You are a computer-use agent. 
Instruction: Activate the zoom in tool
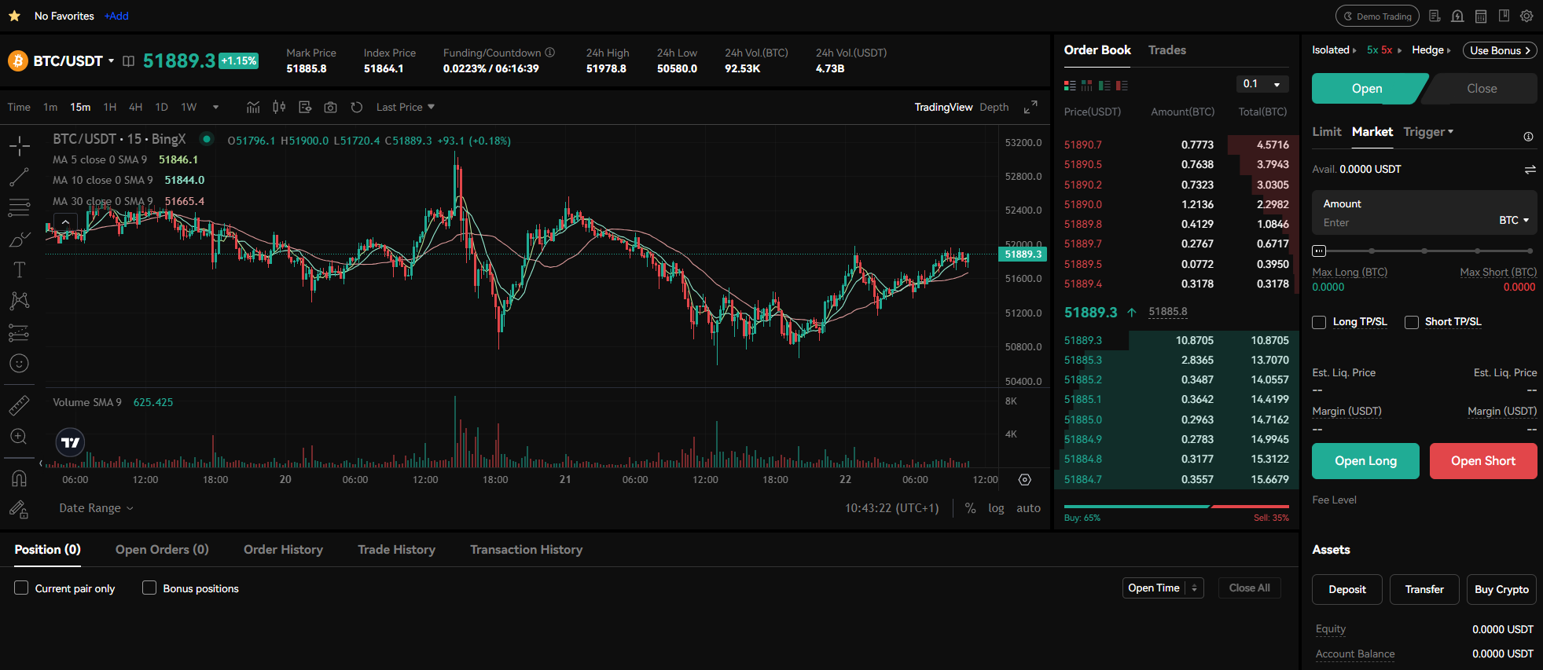coord(20,437)
